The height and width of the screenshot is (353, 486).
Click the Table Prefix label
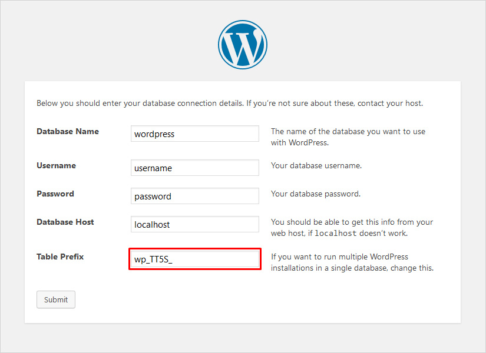[60, 257]
